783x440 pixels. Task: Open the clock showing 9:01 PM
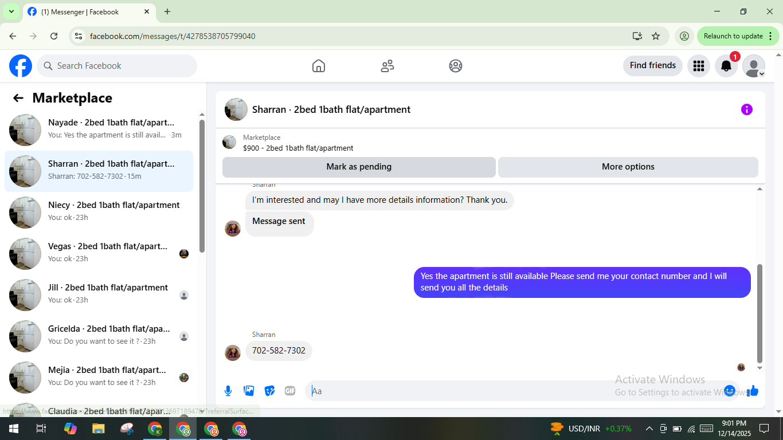735,429
